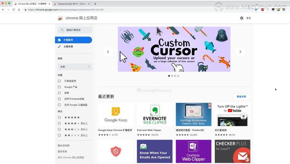Open Turn Off the Lights card
The height and width of the screenshot is (164, 290).
233,120
